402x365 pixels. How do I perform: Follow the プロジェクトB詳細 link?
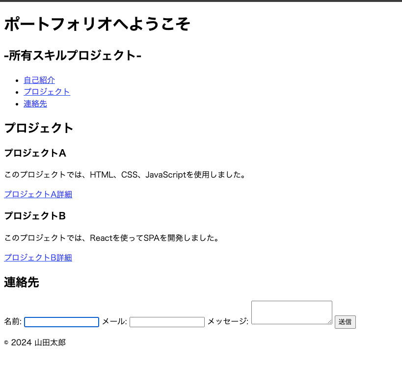(38, 258)
